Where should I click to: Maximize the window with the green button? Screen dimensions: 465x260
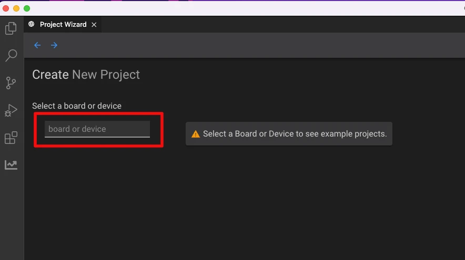[27, 8]
